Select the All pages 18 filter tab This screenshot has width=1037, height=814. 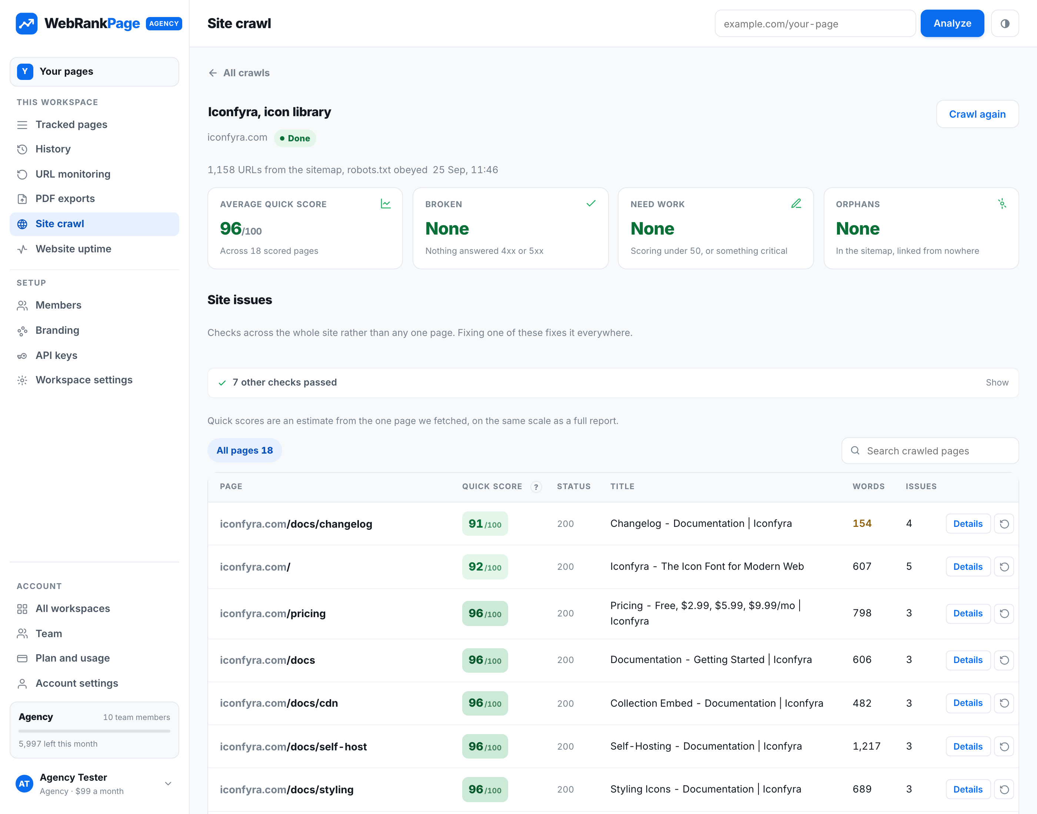click(245, 450)
